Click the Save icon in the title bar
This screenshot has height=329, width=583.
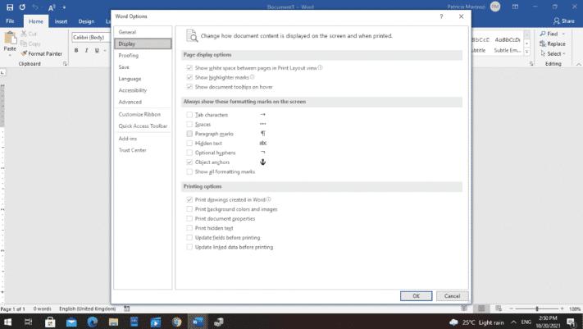point(10,7)
